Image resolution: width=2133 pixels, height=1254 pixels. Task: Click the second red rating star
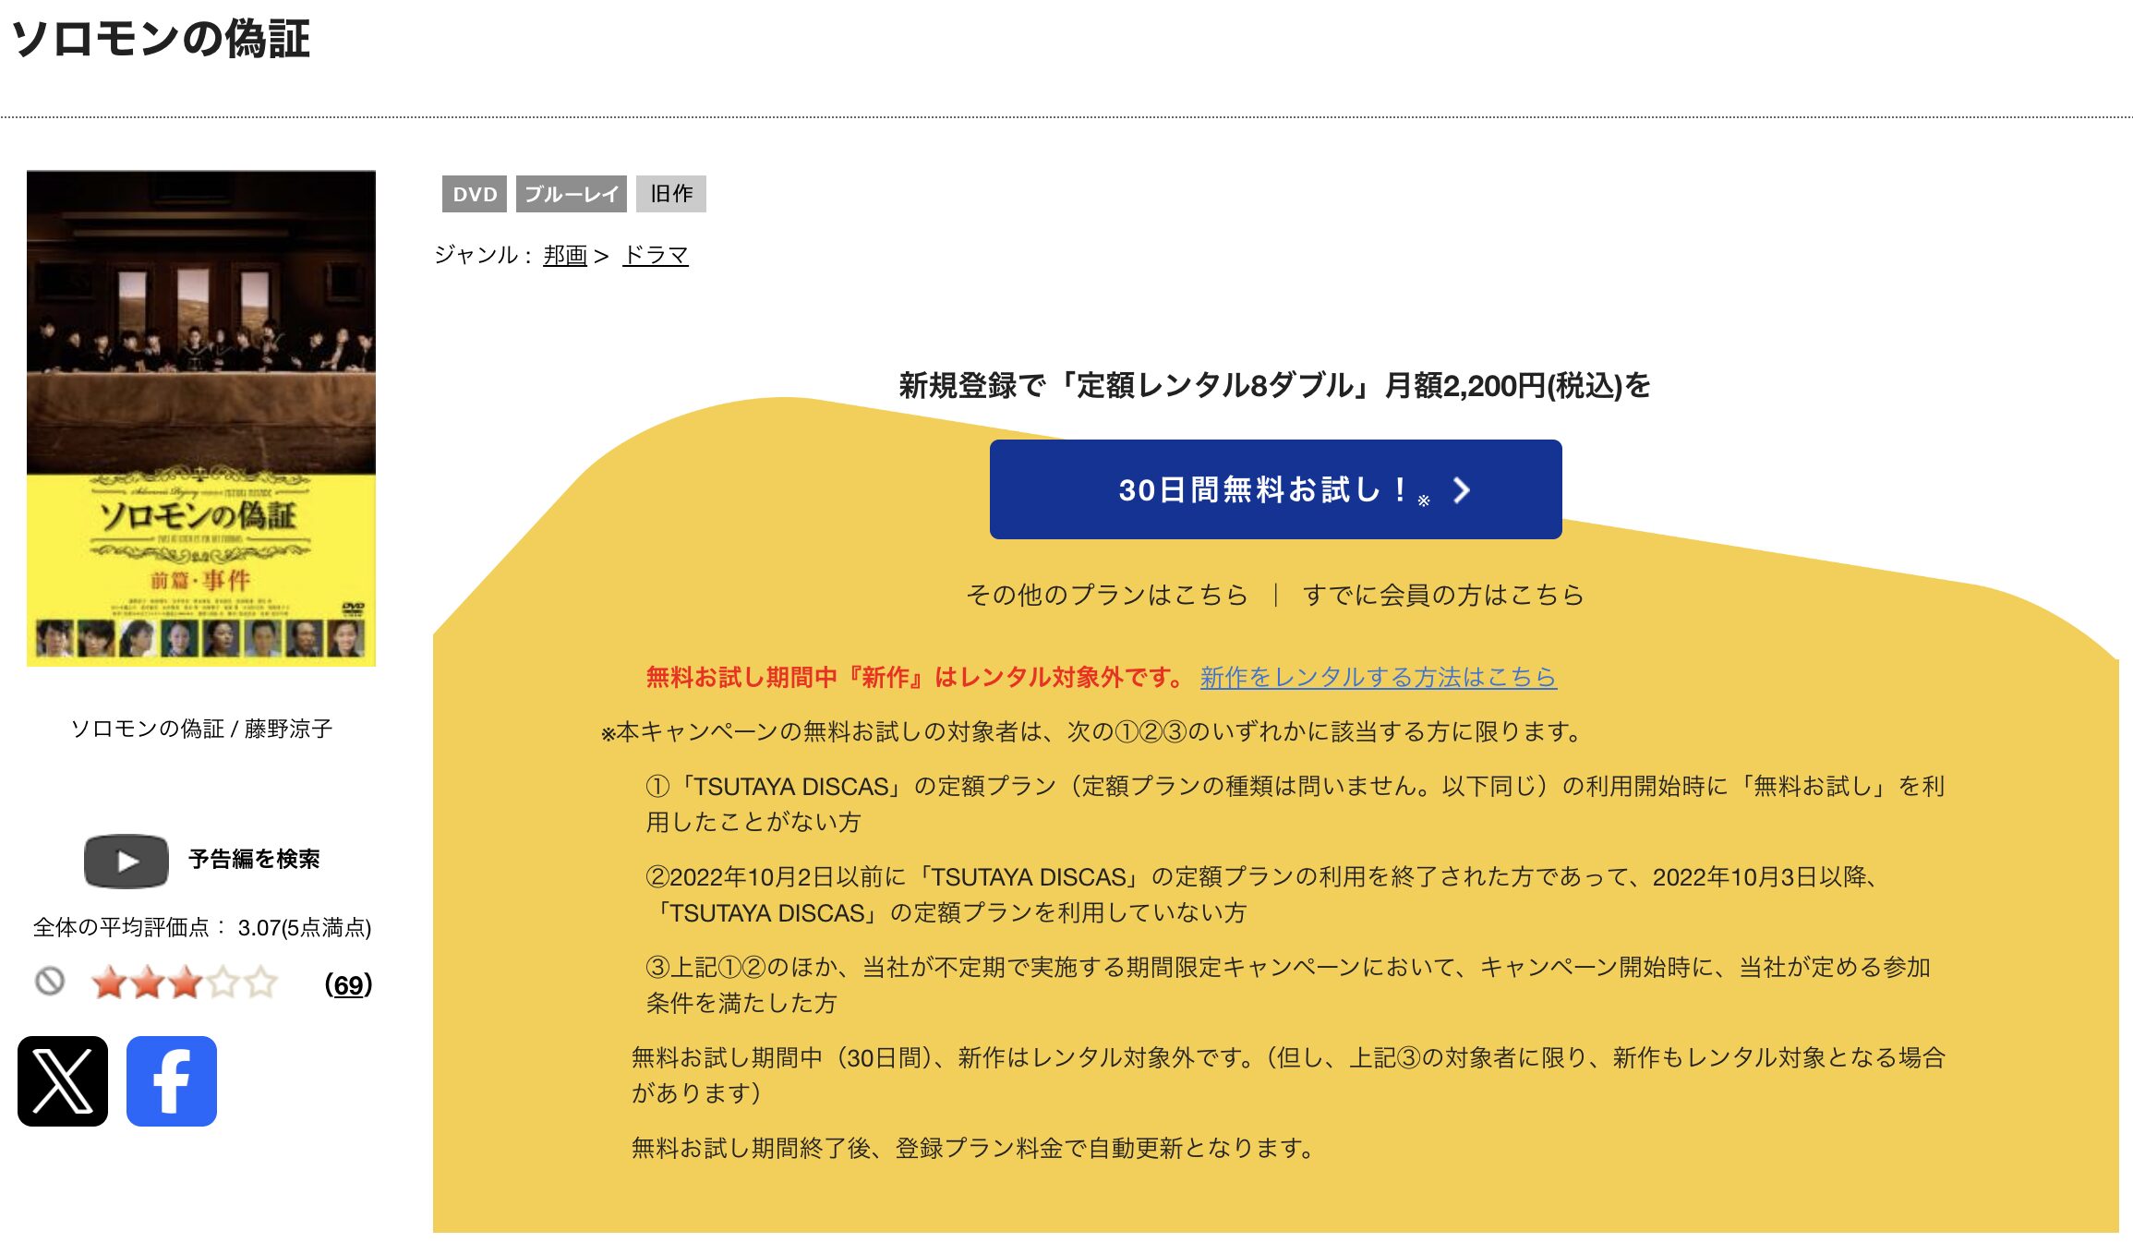point(148,983)
